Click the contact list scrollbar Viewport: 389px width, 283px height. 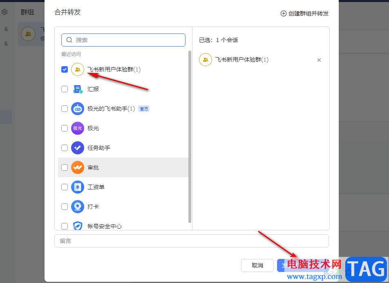click(190, 137)
